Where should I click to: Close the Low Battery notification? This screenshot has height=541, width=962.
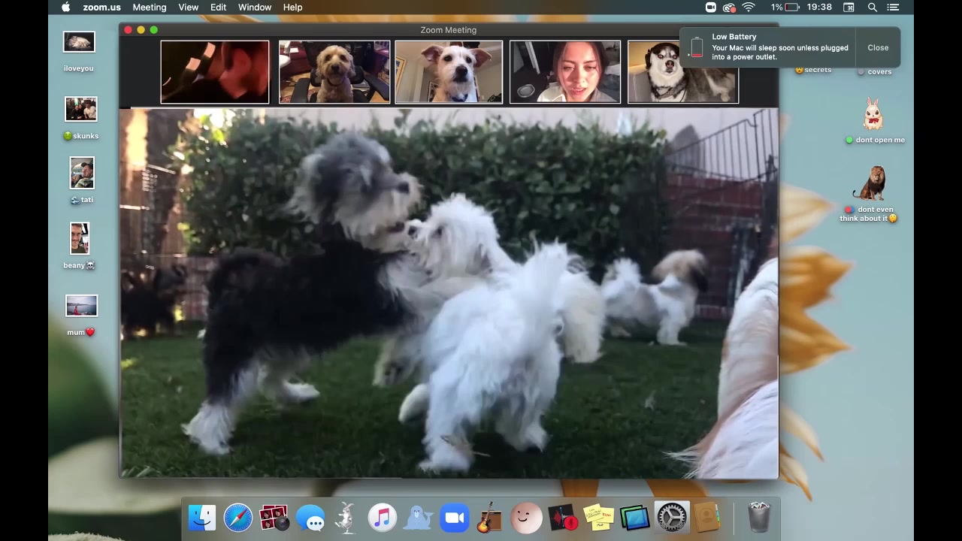pos(877,47)
